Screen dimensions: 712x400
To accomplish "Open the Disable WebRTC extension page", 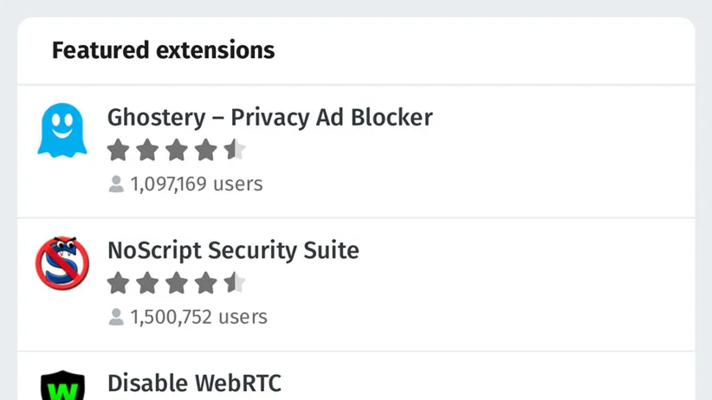I will (194, 384).
